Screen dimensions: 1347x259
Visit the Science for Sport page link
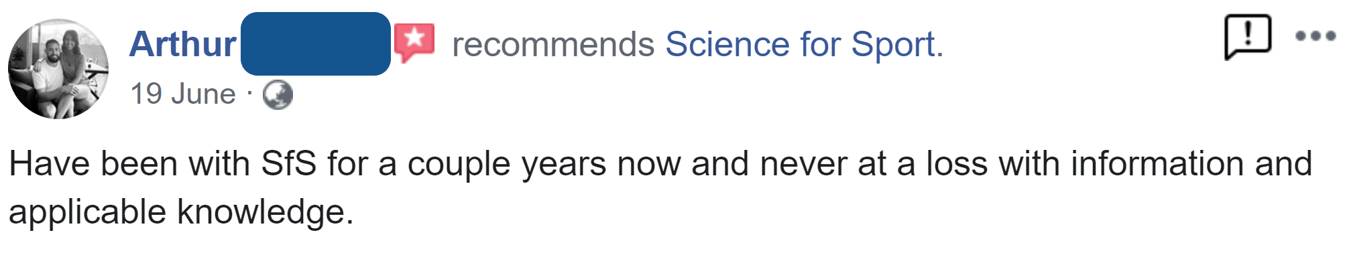click(804, 45)
